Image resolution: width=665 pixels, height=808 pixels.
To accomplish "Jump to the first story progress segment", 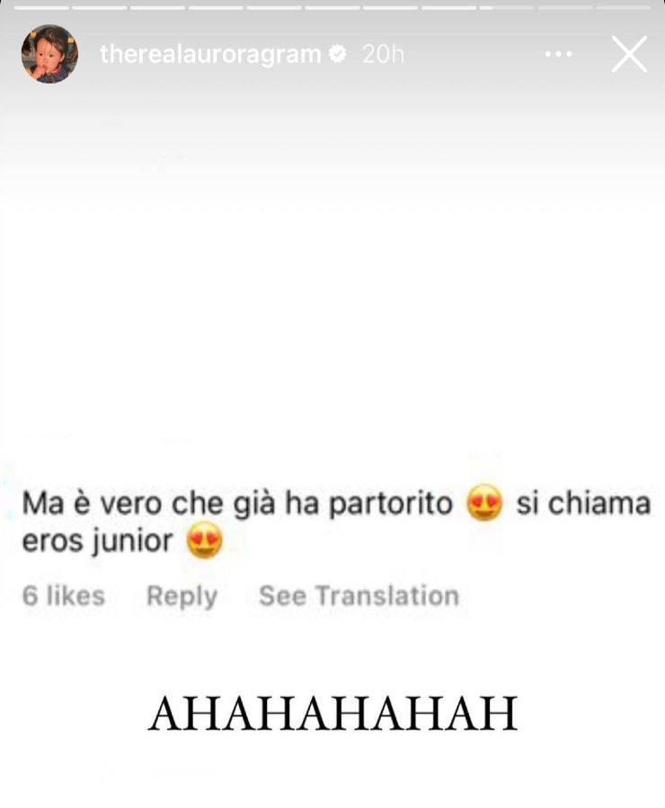I will pos(41,8).
